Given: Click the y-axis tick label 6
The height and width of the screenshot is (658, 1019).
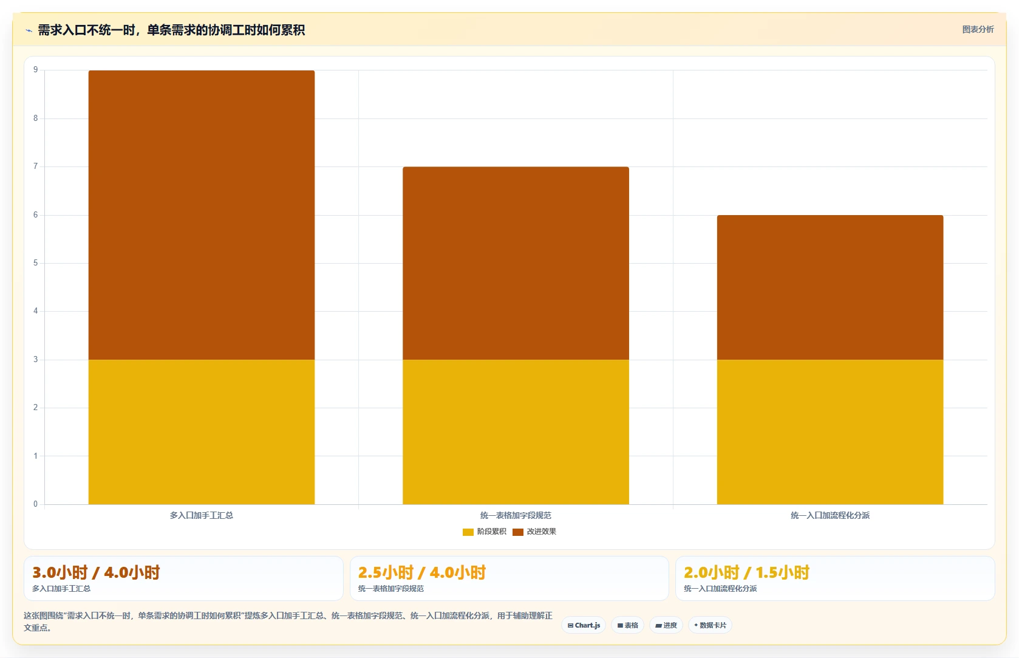Looking at the screenshot, I should tap(36, 215).
